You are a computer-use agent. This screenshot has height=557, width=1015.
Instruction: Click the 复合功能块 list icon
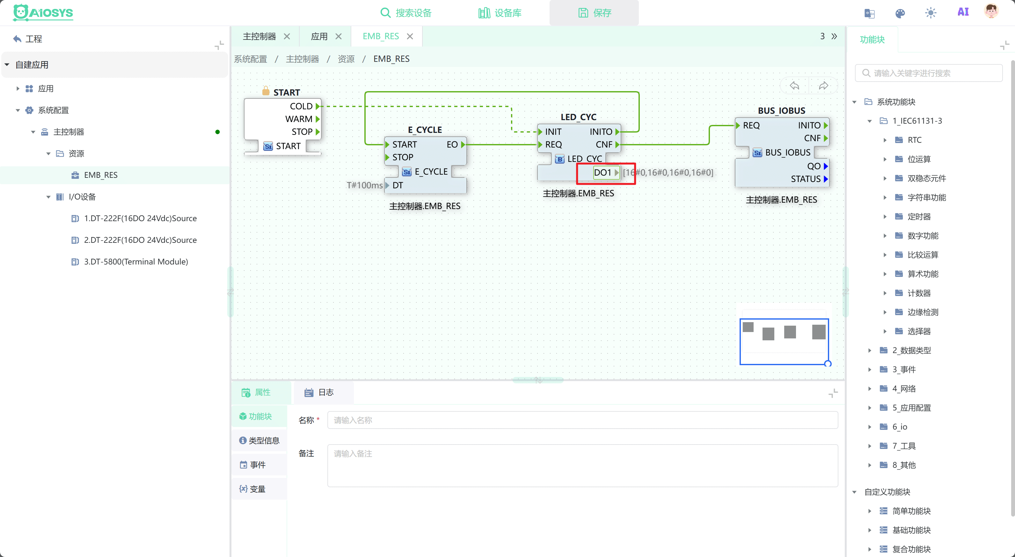[884, 550]
